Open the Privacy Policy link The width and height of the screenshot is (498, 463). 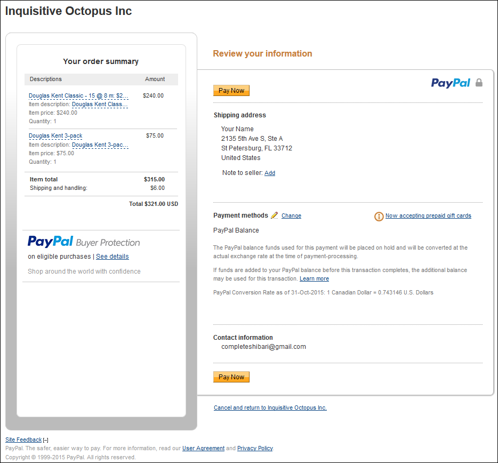tap(255, 449)
